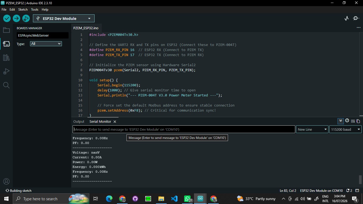The height and width of the screenshot is (204, 363).
Task: Open the Sketch menu
Action: [x=23, y=9]
